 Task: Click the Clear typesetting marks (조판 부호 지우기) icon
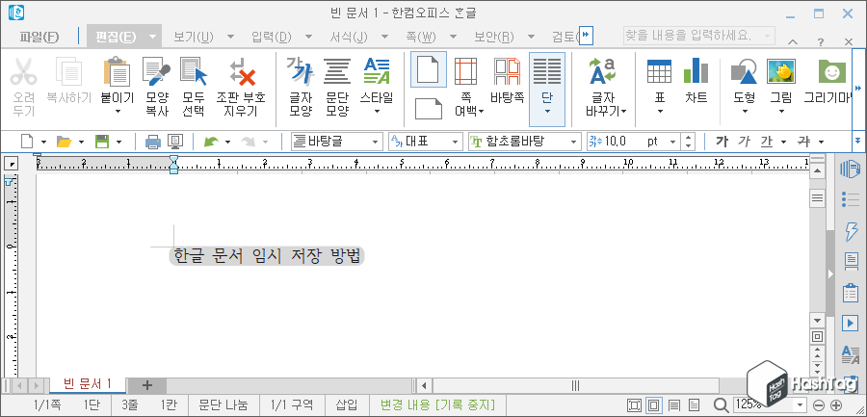[242, 71]
